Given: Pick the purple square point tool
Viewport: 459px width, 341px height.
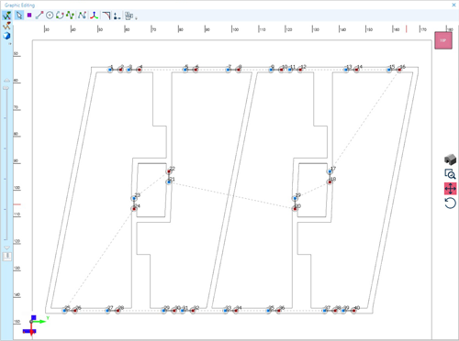Looking at the screenshot, I should tap(29, 15).
